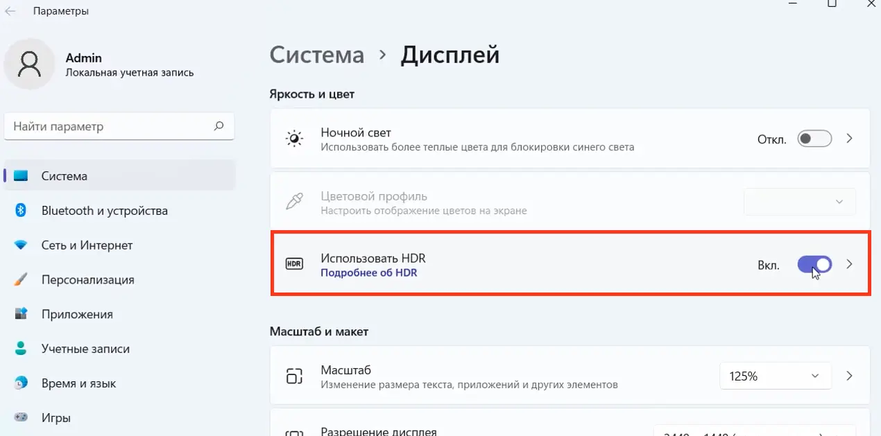
Task: Click the Масштаб title text
Action: pyautogui.click(x=346, y=370)
